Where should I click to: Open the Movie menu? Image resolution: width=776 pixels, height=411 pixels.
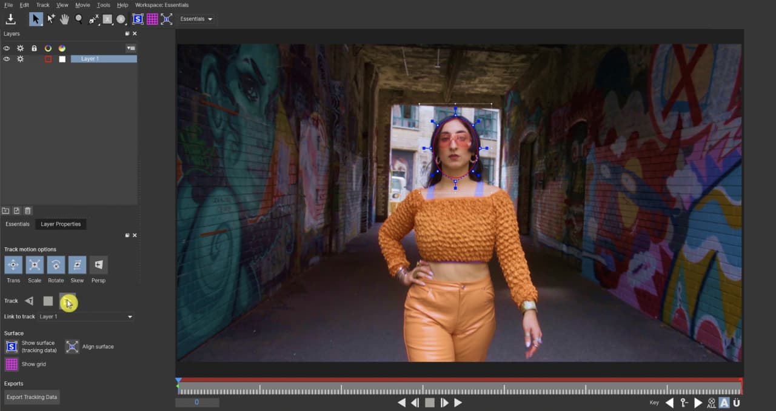click(x=82, y=5)
